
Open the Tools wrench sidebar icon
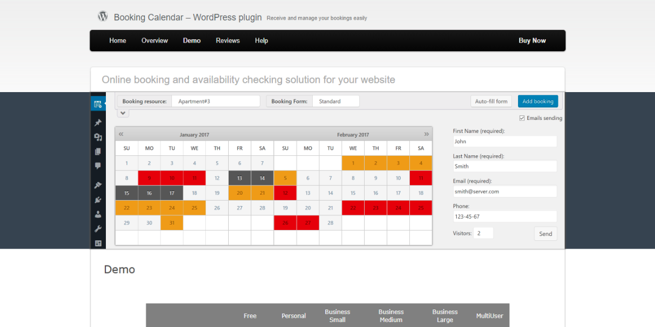click(x=98, y=229)
